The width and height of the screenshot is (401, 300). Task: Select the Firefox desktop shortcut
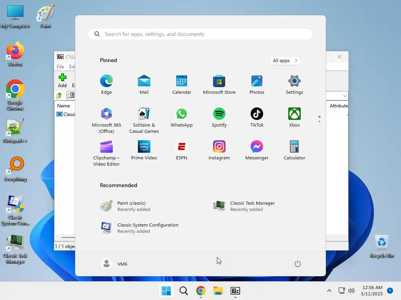15,54
